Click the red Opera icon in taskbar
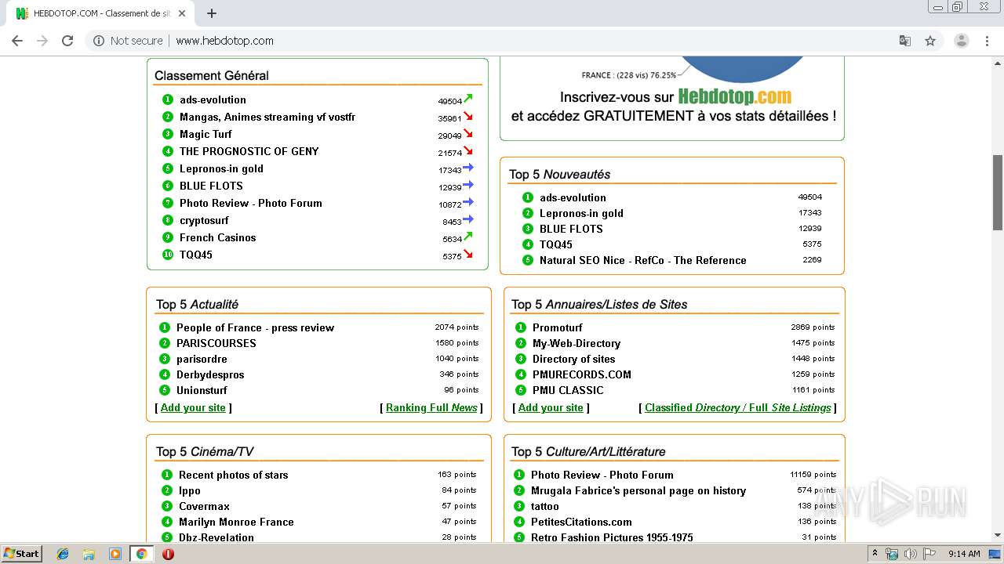This screenshot has width=1004, height=564. (168, 554)
